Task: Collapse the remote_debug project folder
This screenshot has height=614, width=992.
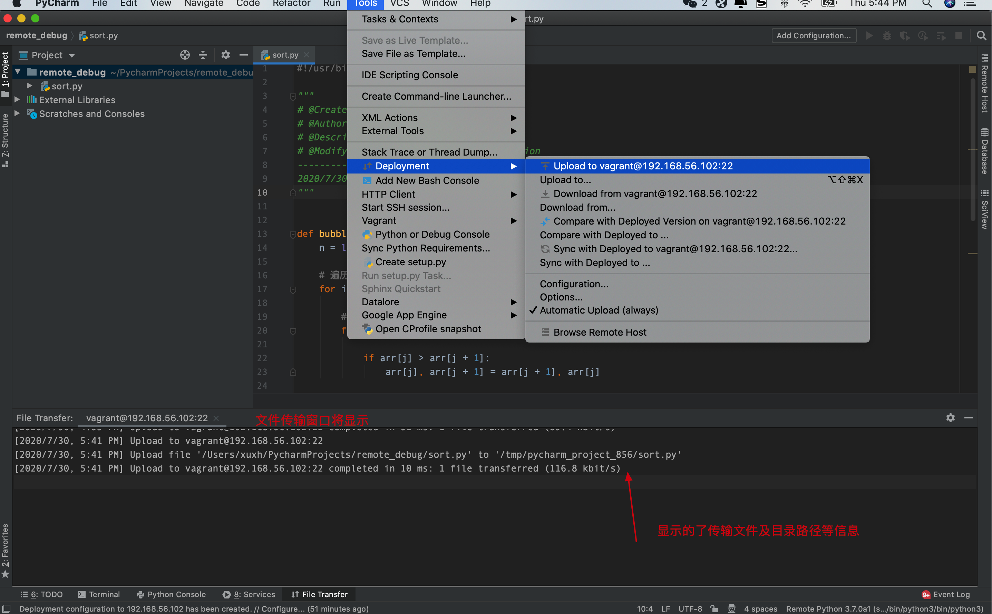Action: tap(18, 72)
